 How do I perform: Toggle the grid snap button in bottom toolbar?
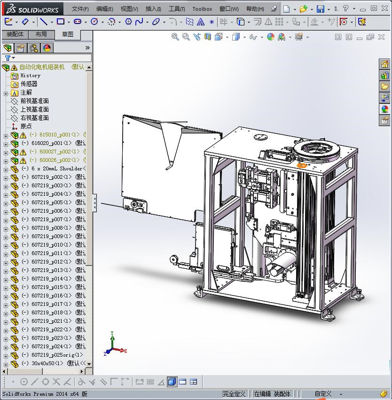pyautogui.click(x=150, y=382)
